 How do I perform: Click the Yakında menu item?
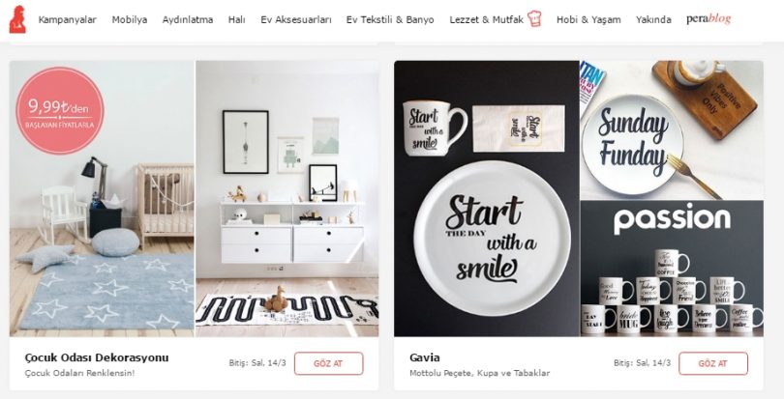coord(653,20)
